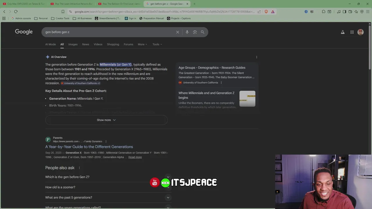Switch to AI Mode tab
The height and width of the screenshot is (209, 372).
[50, 44]
